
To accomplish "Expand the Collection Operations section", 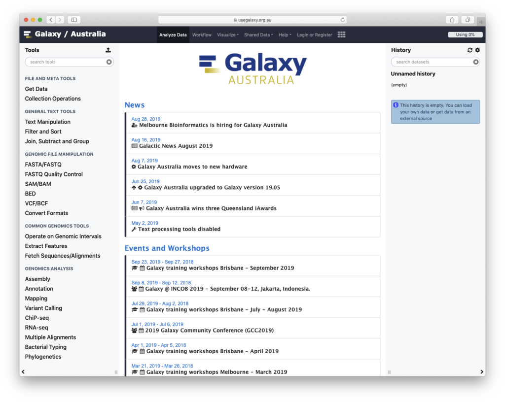I will pos(53,99).
